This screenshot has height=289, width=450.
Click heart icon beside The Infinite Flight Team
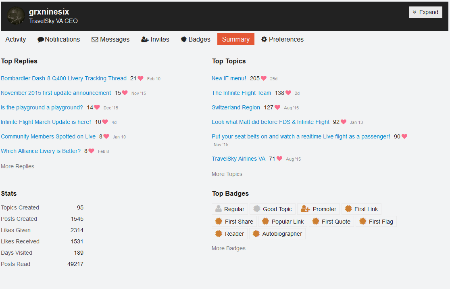tap(288, 93)
